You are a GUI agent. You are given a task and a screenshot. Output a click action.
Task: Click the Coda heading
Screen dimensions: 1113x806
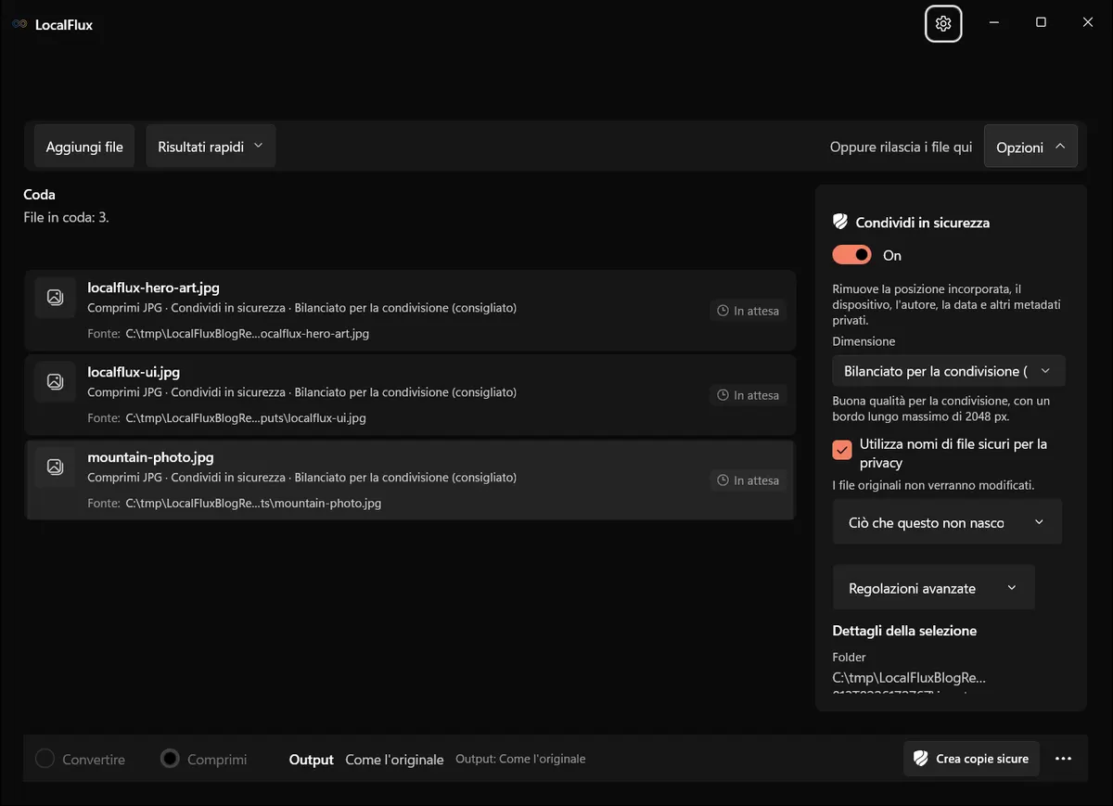point(39,195)
